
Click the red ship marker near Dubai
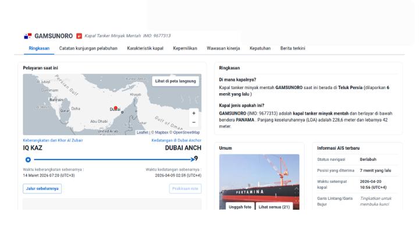(115, 108)
